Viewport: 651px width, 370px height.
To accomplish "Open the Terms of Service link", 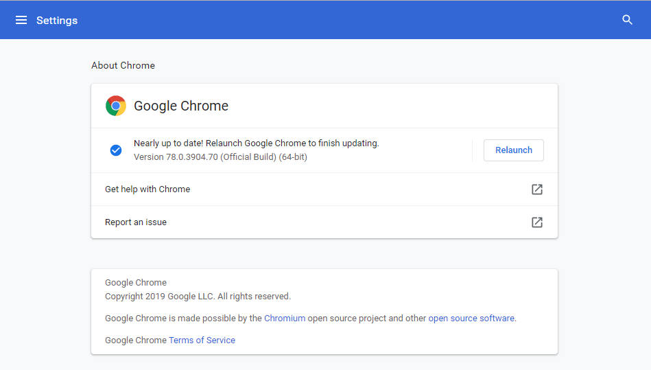I will (202, 340).
